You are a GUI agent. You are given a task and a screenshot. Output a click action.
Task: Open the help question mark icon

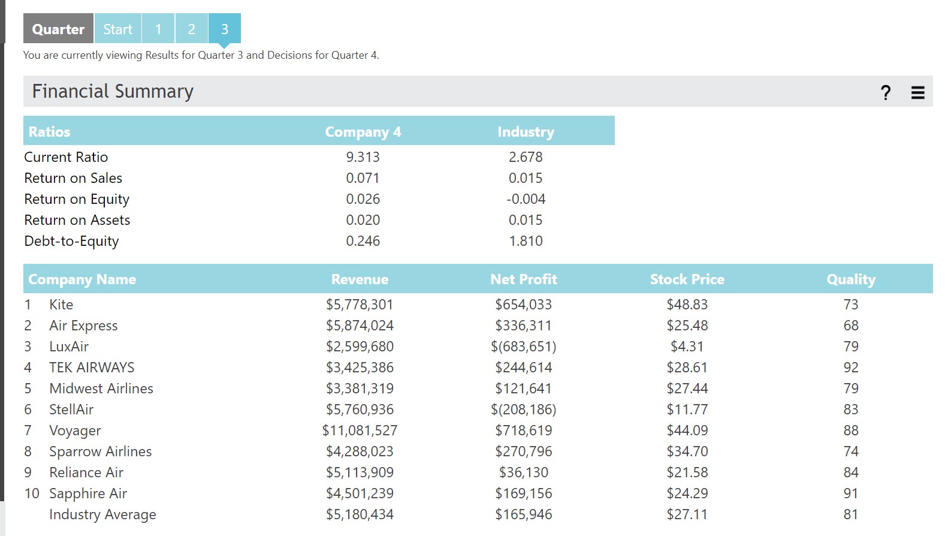point(886,92)
